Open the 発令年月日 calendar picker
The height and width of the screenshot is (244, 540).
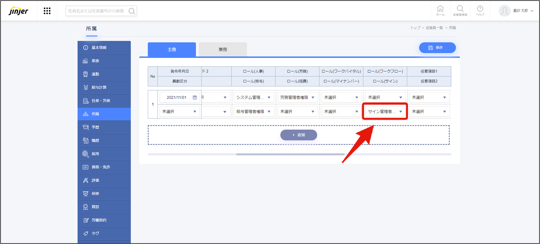click(194, 97)
